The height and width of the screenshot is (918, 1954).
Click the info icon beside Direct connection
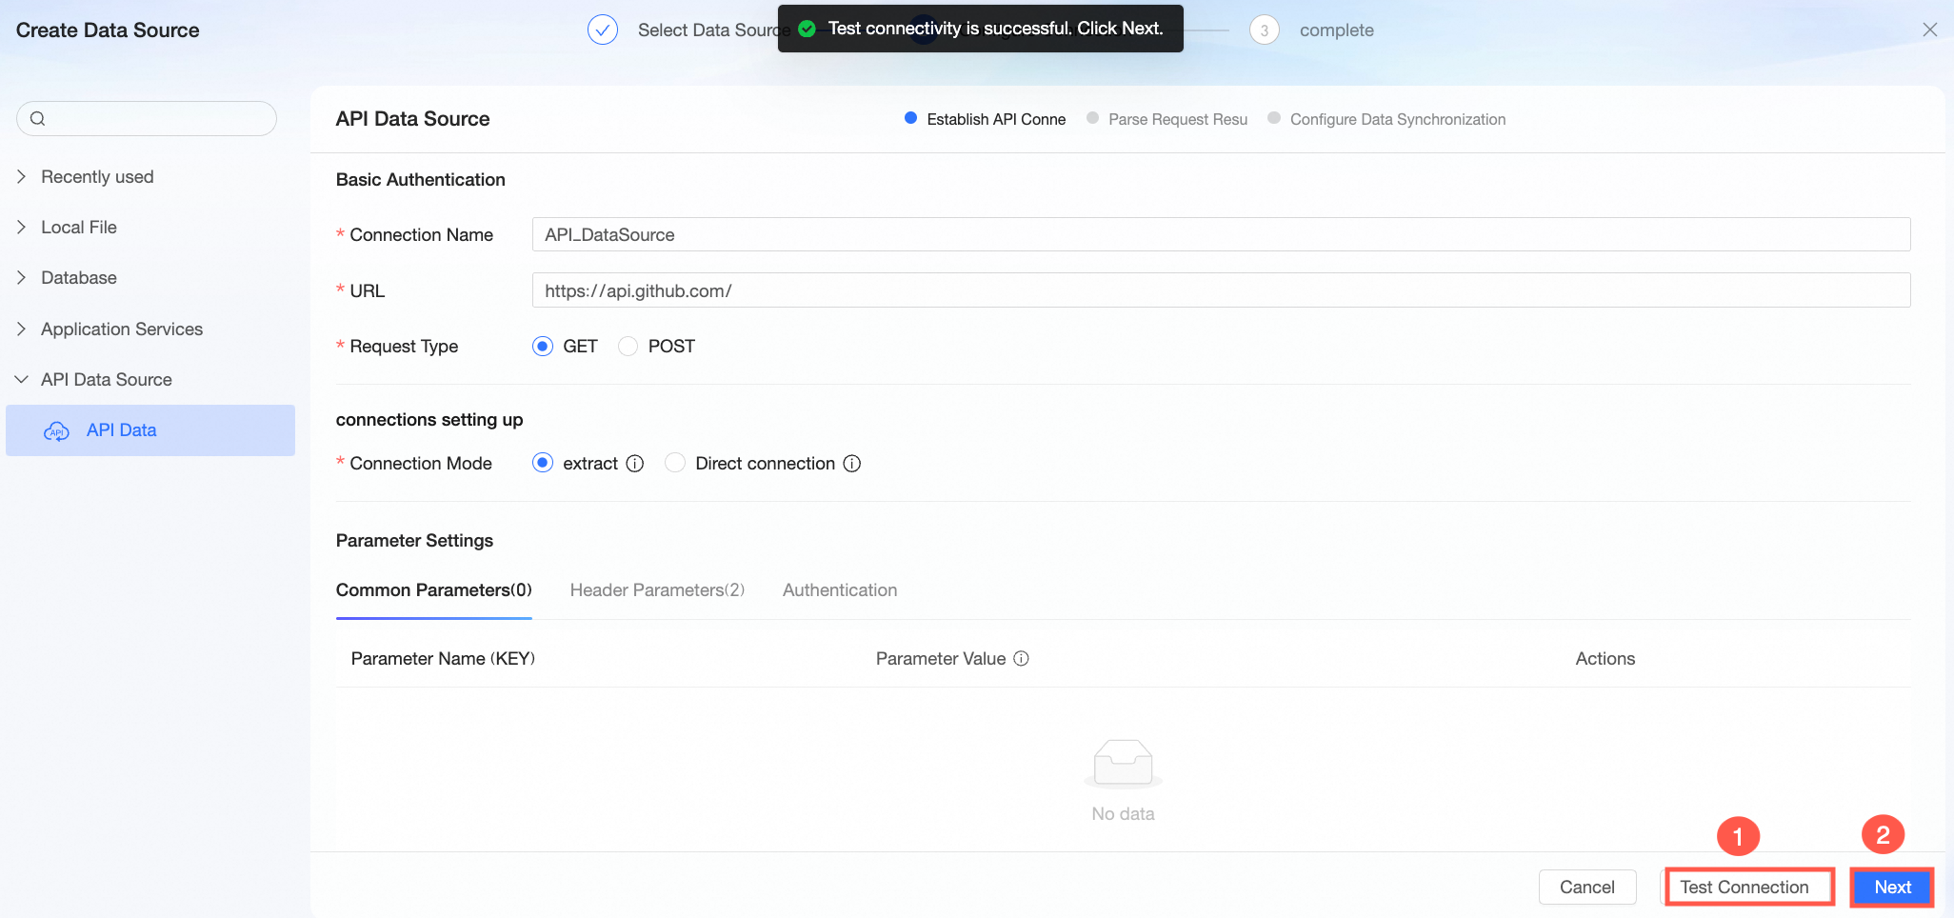(x=852, y=464)
